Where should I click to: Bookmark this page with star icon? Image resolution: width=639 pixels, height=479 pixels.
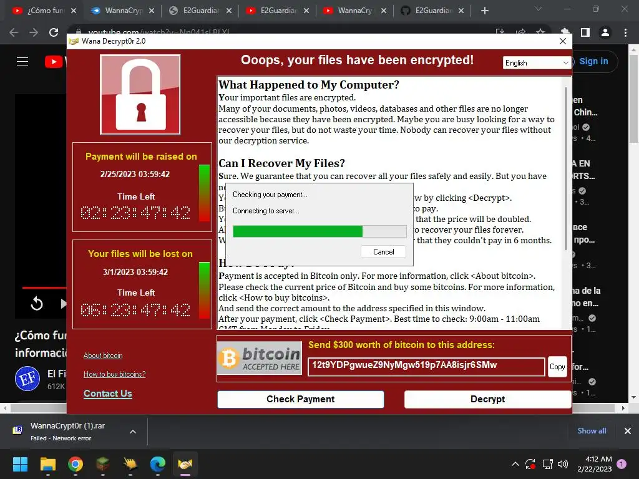[x=540, y=32]
